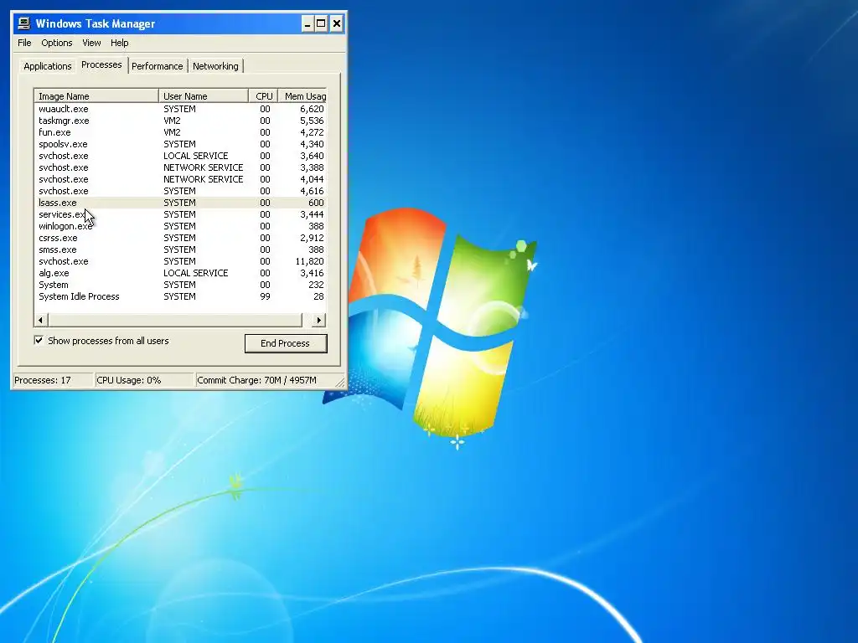This screenshot has height=643, width=858.
Task: Select svchost.exe using 3,640 memory
Action: (181, 156)
